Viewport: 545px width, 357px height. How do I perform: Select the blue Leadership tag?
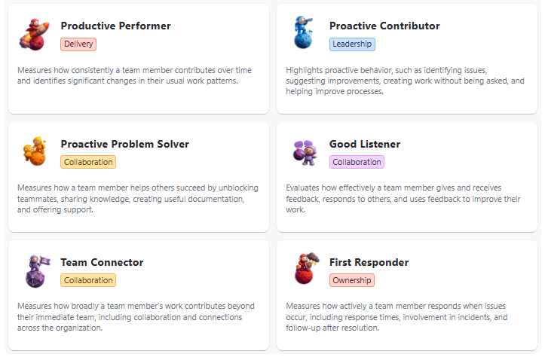(352, 44)
